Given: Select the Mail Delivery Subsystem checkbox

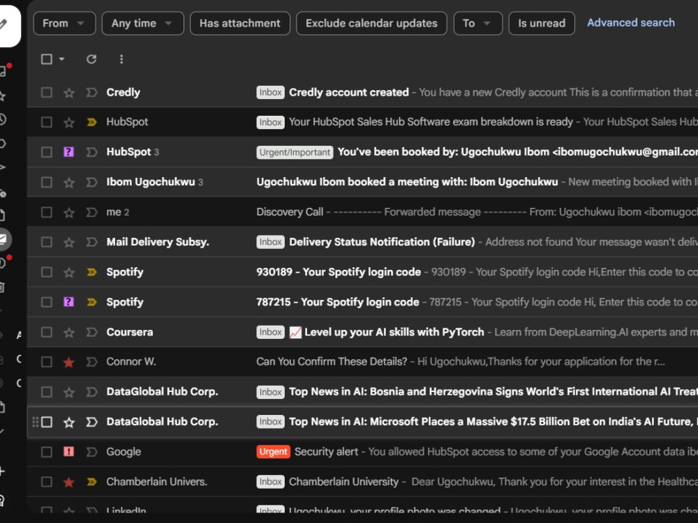Looking at the screenshot, I should pyautogui.click(x=47, y=243).
